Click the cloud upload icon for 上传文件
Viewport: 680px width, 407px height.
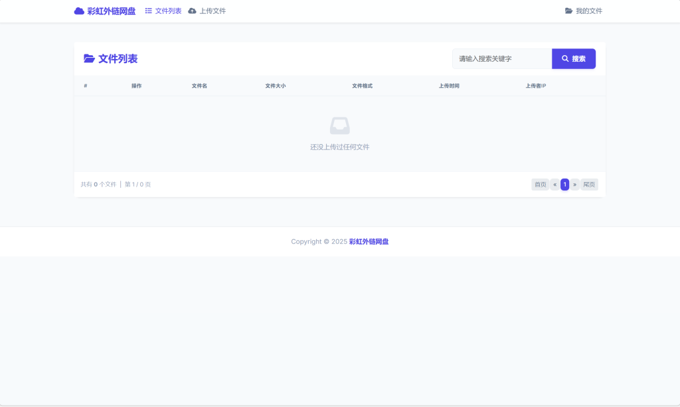(x=193, y=11)
